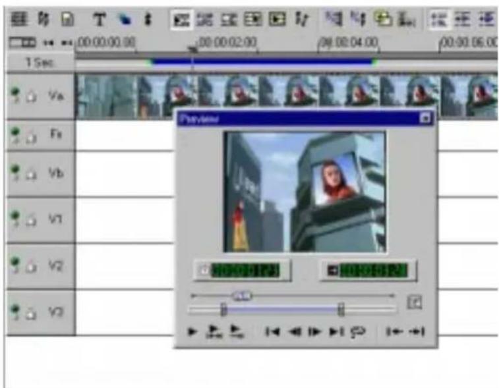This screenshot has height=388, width=499.
Task: Click the left green timecode display in Preview
Action: point(245,271)
